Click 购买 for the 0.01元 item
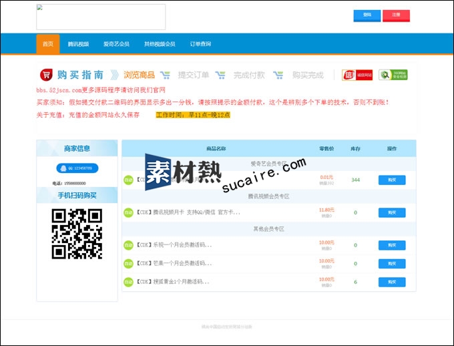Image resolution: width=454 pixels, height=346 pixels. coord(392,180)
